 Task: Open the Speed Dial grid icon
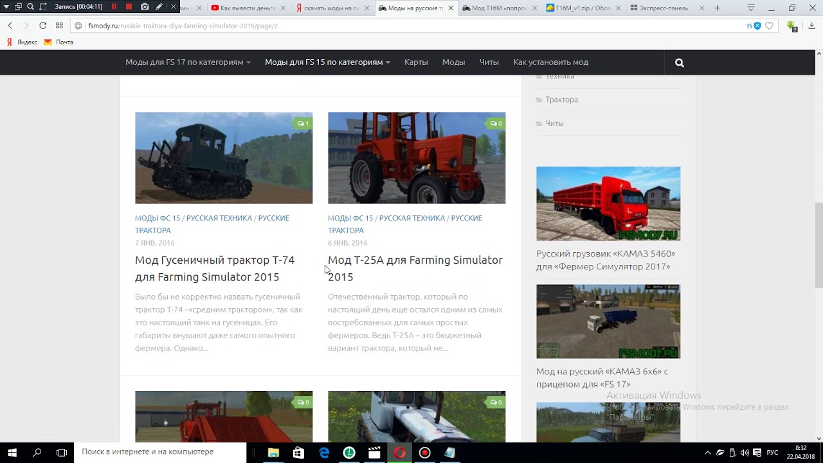coord(59,26)
